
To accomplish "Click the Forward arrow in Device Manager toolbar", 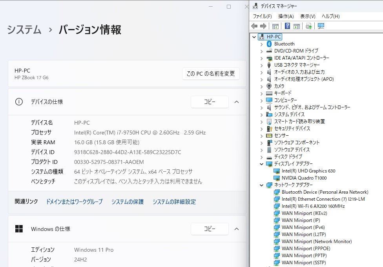I will 263,26.
